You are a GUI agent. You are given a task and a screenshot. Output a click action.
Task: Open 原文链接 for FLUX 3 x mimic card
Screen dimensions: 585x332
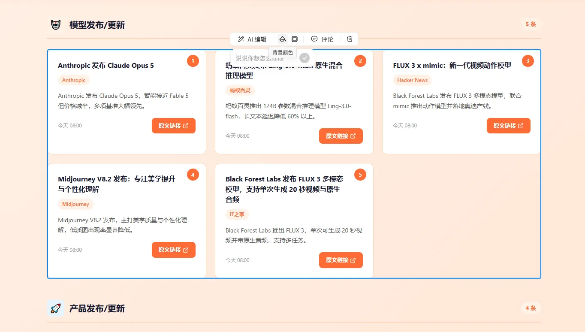[509, 126]
